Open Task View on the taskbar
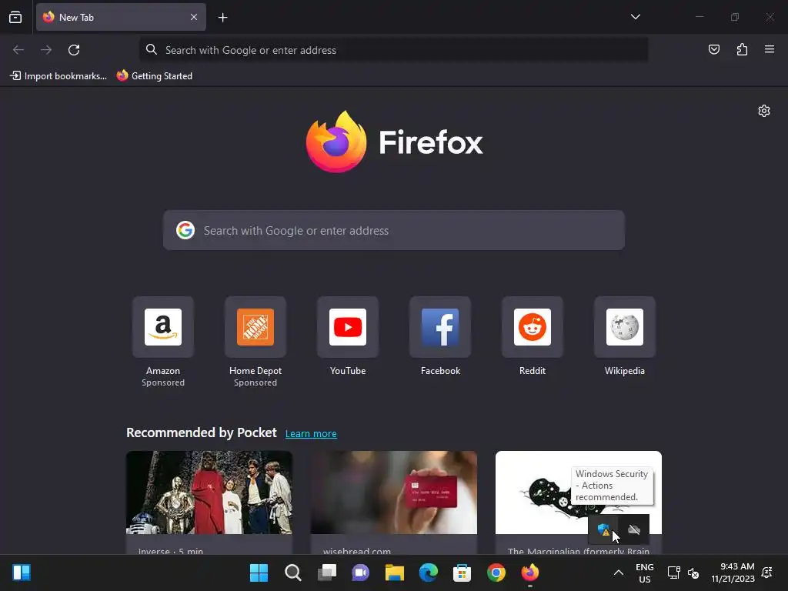Image resolution: width=788 pixels, height=591 pixels. pyautogui.click(x=326, y=573)
